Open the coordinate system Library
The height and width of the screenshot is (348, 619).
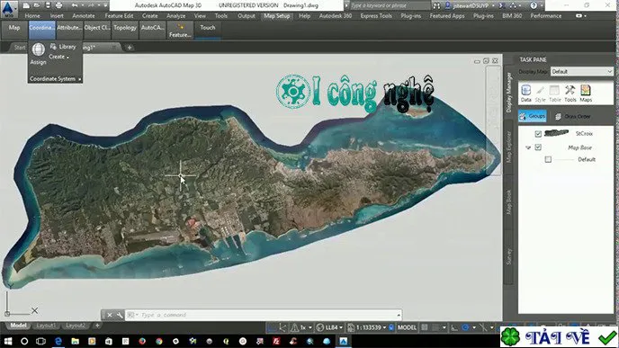point(63,47)
